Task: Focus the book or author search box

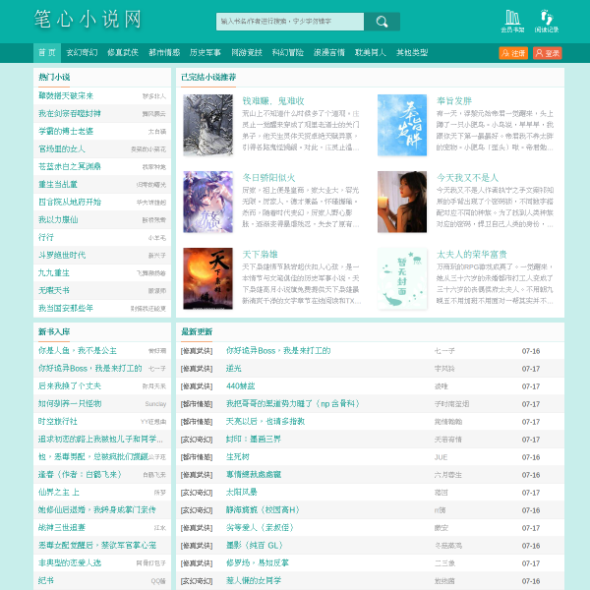Action: point(290,22)
